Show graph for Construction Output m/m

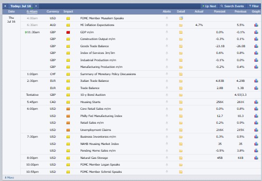click(256, 39)
